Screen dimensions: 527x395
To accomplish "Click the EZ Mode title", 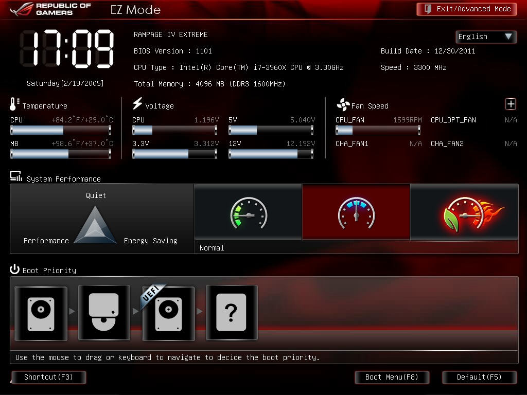I will (135, 10).
